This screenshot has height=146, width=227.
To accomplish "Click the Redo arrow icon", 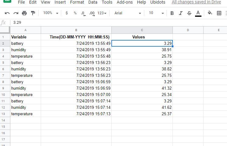I will [x=16, y=13].
